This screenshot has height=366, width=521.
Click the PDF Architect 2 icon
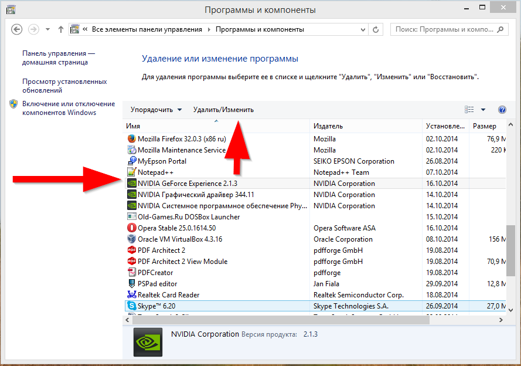[x=132, y=250]
